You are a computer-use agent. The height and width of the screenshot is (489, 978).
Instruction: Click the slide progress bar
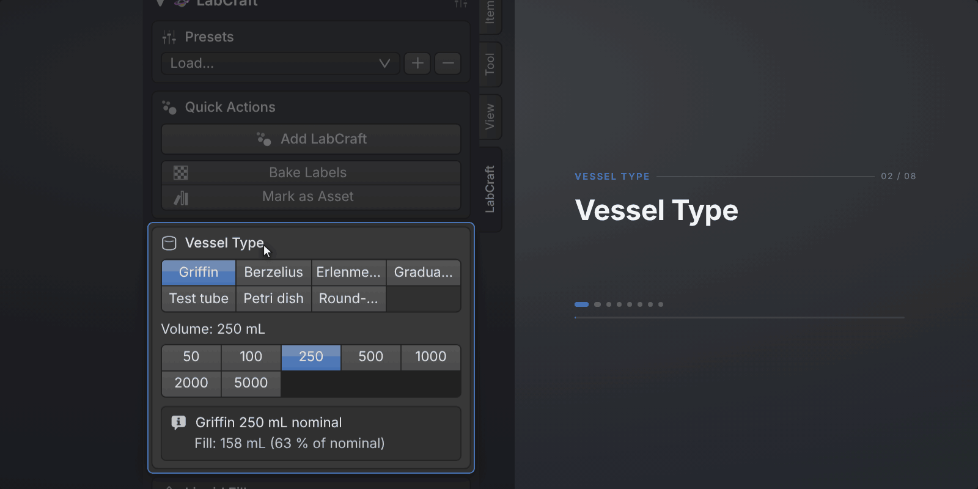[x=740, y=318]
